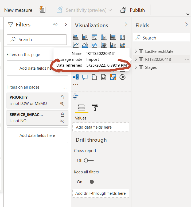This screenshot has height=207, width=191.
Task: Open more visuals ellipsis below visual gallery
Action: click(76, 84)
